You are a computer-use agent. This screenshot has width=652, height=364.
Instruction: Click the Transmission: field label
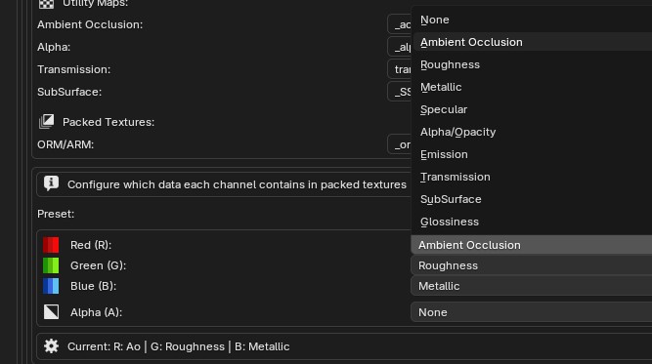pos(74,69)
